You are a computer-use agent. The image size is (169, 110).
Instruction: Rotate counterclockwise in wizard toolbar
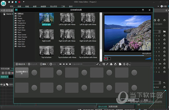coord(124,64)
